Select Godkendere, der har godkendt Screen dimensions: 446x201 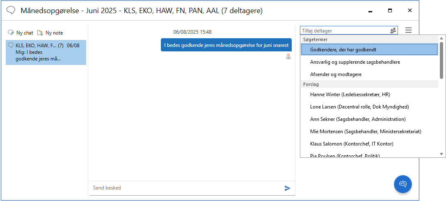click(x=370, y=50)
